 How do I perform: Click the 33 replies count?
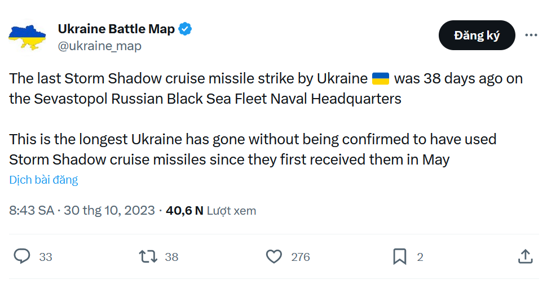46,257
